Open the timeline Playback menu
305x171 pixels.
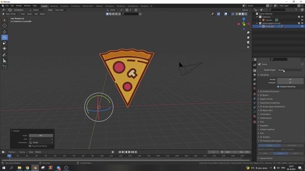click(x=13, y=152)
